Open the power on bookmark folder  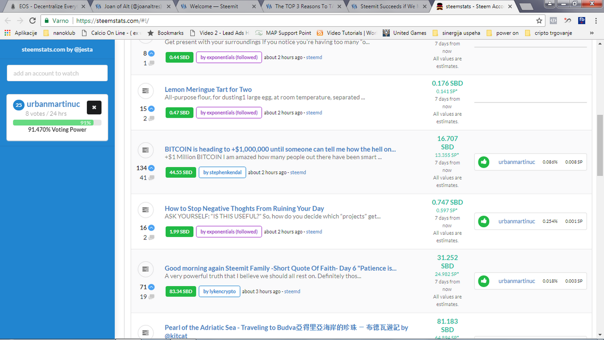point(502,33)
